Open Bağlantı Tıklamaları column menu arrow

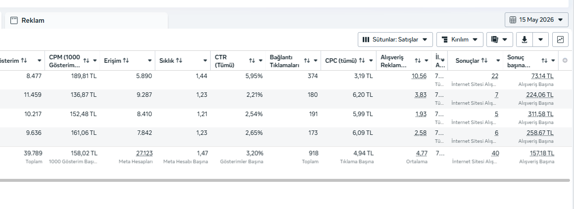(x=316, y=60)
